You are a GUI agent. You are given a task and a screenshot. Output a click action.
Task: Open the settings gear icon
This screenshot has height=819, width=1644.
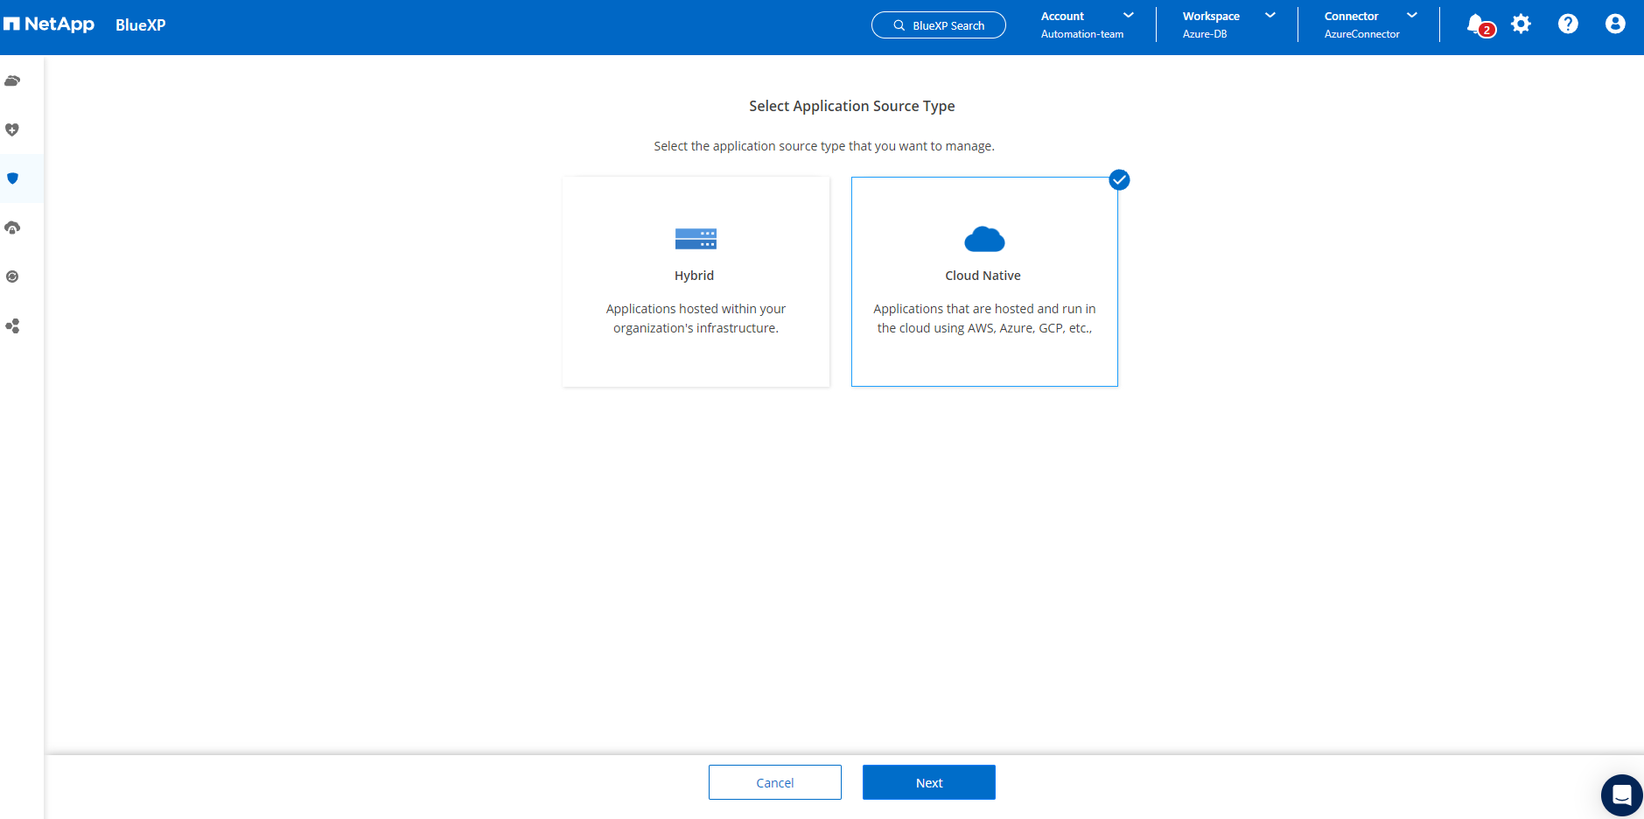point(1522,24)
